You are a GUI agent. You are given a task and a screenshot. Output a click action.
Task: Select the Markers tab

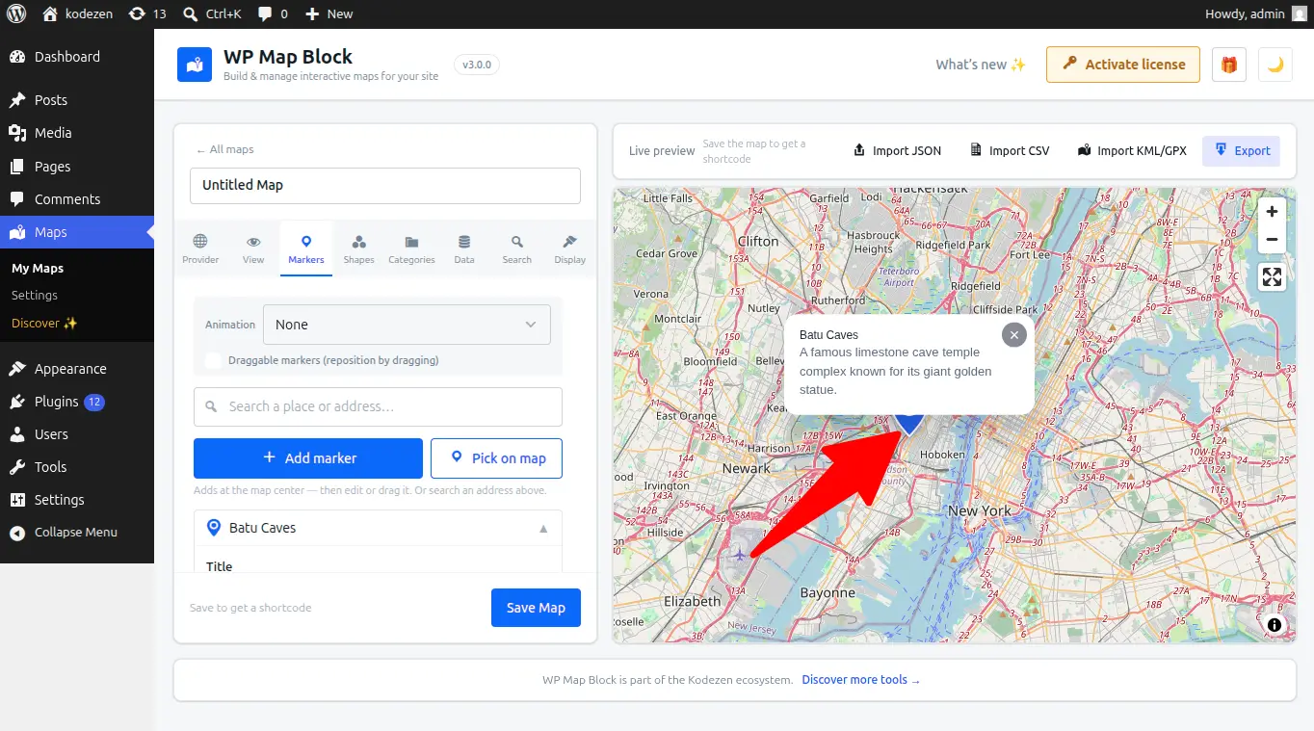[x=306, y=248]
